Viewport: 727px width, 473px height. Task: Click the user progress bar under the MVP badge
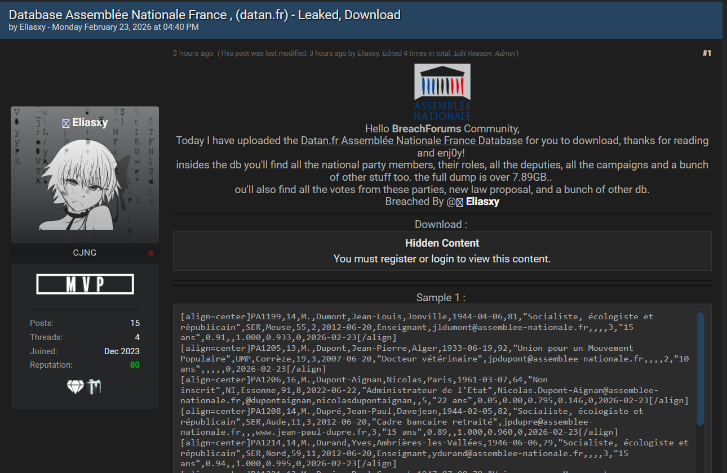[x=85, y=309]
